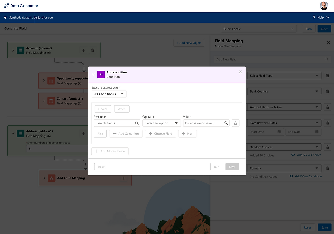The width and height of the screenshot is (334, 234).
Task: Click the Opportunity object table icon
Action: tap(51, 81)
